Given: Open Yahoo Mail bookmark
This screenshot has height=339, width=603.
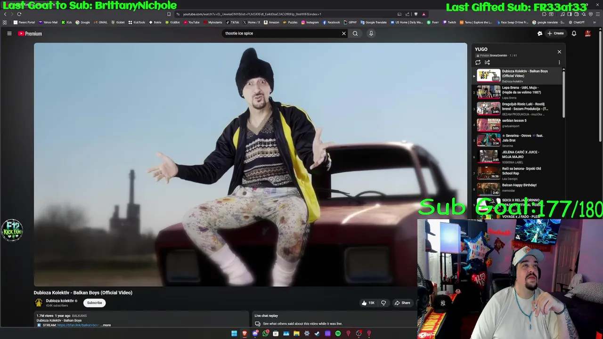Looking at the screenshot, I should coord(48,22).
